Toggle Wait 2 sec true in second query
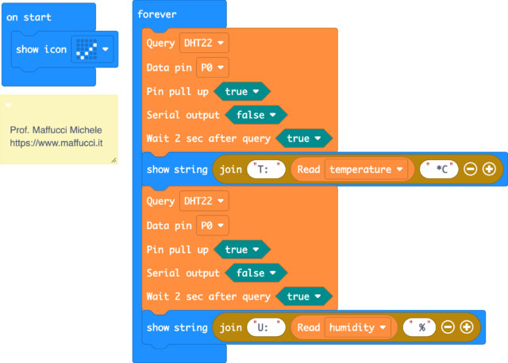The width and height of the screenshot is (508, 363). click(303, 296)
